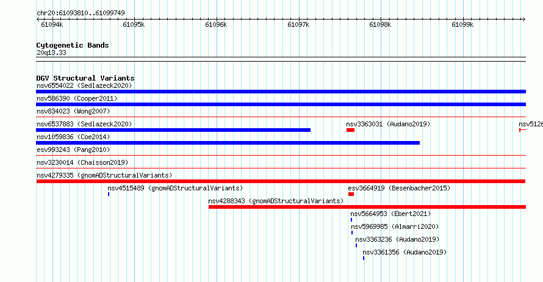
Task: Select the Cytogenetic Bands track title
Action: click(73, 45)
